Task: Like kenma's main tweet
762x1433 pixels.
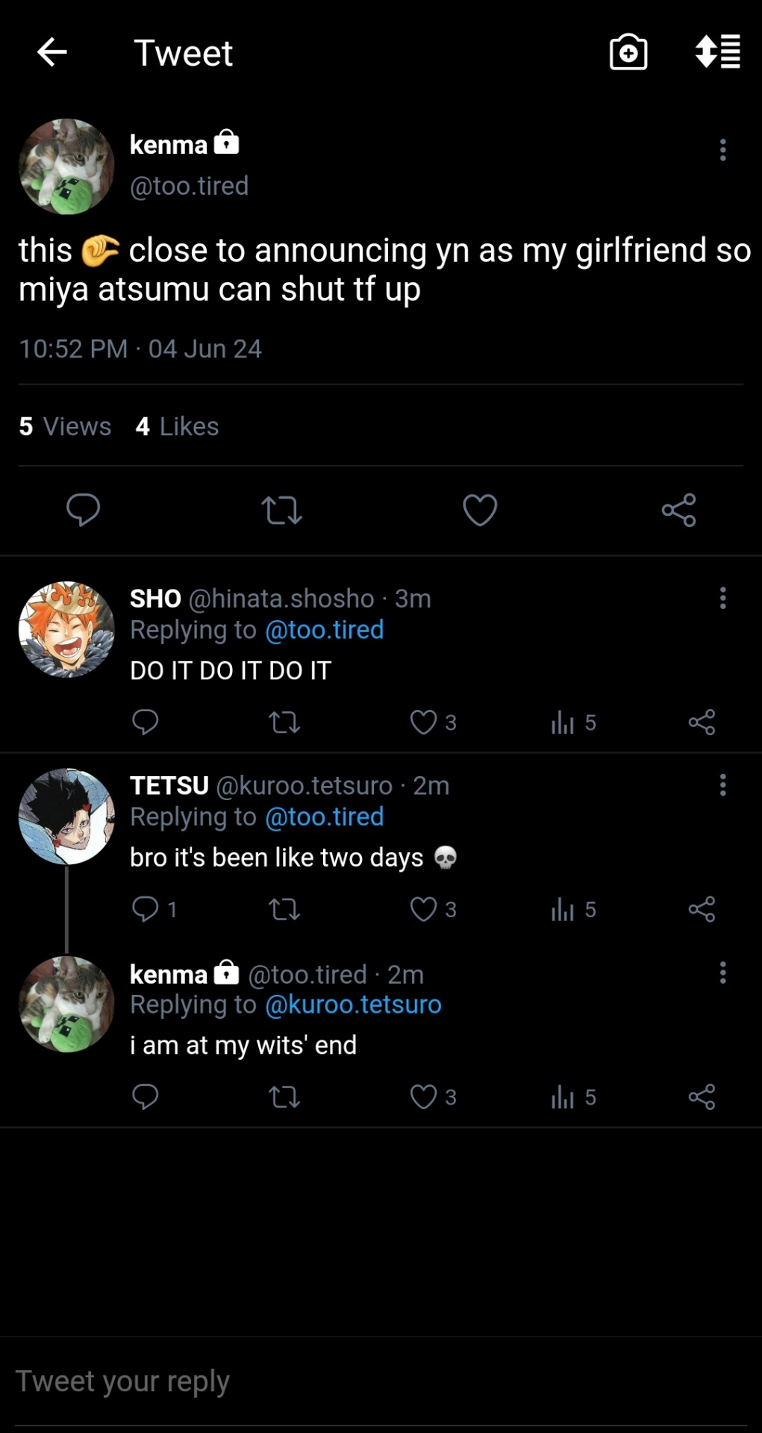Action: click(480, 511)
